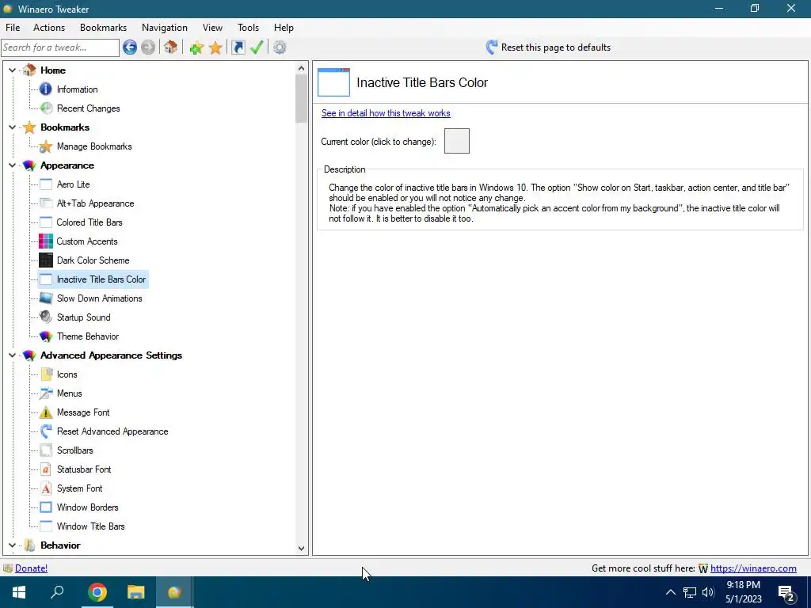Click the Custom Accents colorful grid icon
This screenshot has height=608, width=811.
45,241
